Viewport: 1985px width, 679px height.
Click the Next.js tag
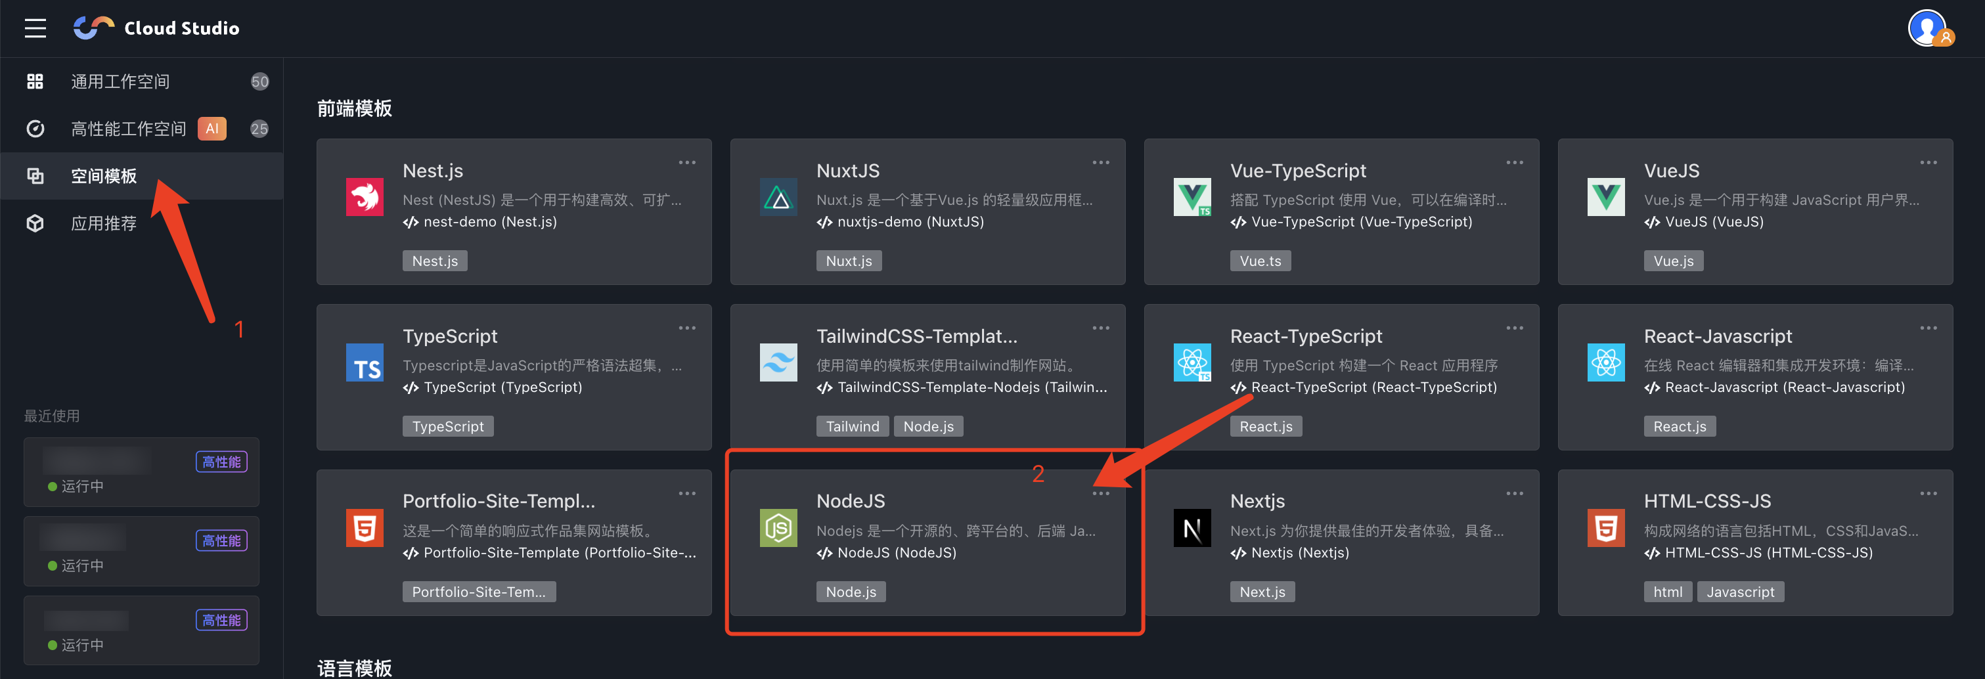1262,592
